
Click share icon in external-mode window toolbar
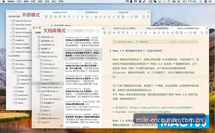(x=148, y=17)
